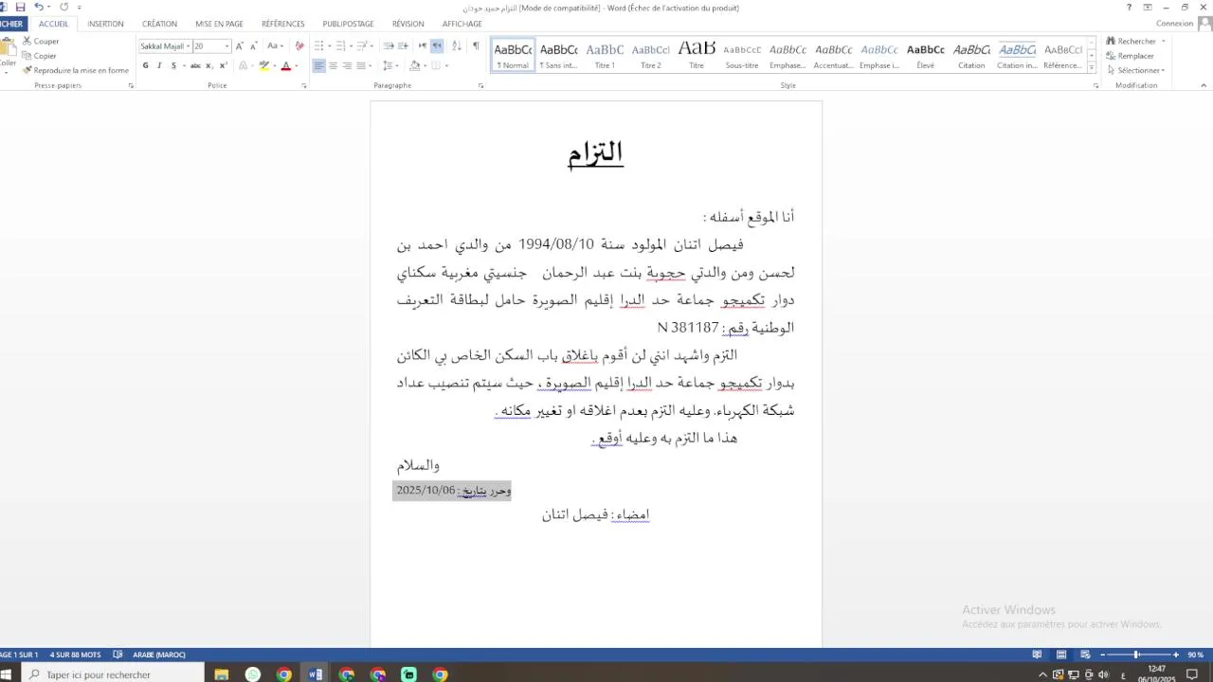
Task: Align text left
Action: (x=319, y=65)
